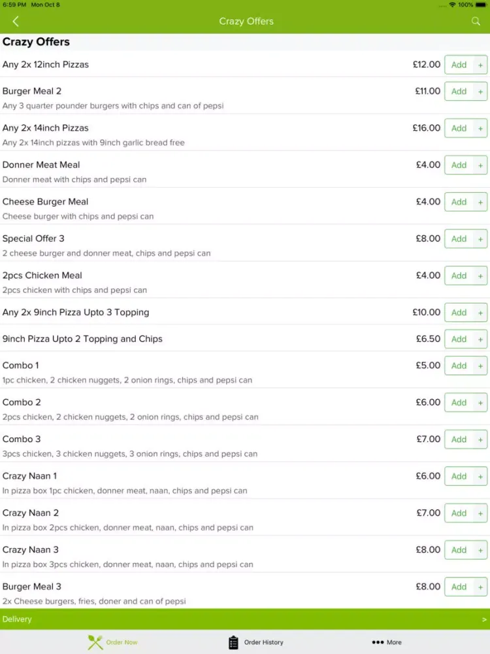The image size is (490, 654).
Task: Open the search magnifier icon
Action: 476,22
